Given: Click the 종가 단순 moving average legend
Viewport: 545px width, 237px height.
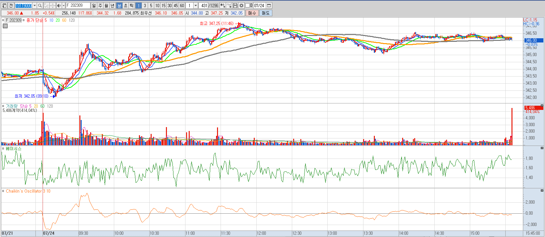Looking at the screenshot, I should pos(34,20).
